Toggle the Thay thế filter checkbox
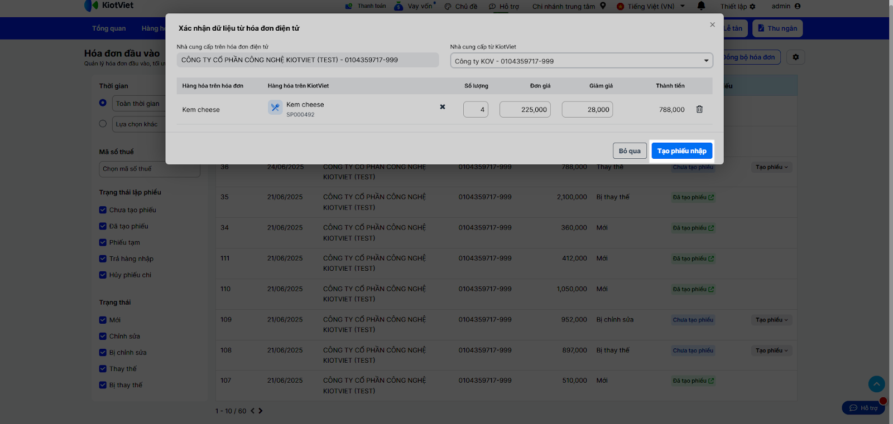The width and height of the screenshot is (893, 424). click(103, 368)
